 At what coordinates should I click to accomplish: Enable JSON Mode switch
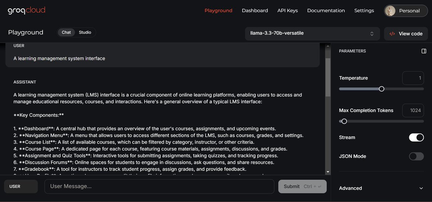416,156
